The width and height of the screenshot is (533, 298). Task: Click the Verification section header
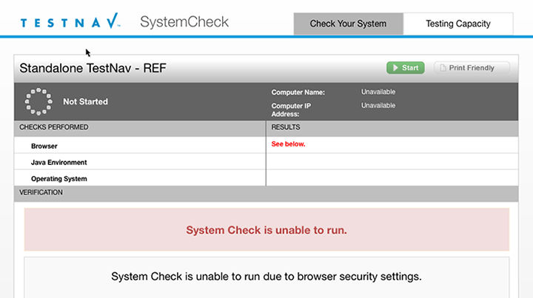pos(41,193)
